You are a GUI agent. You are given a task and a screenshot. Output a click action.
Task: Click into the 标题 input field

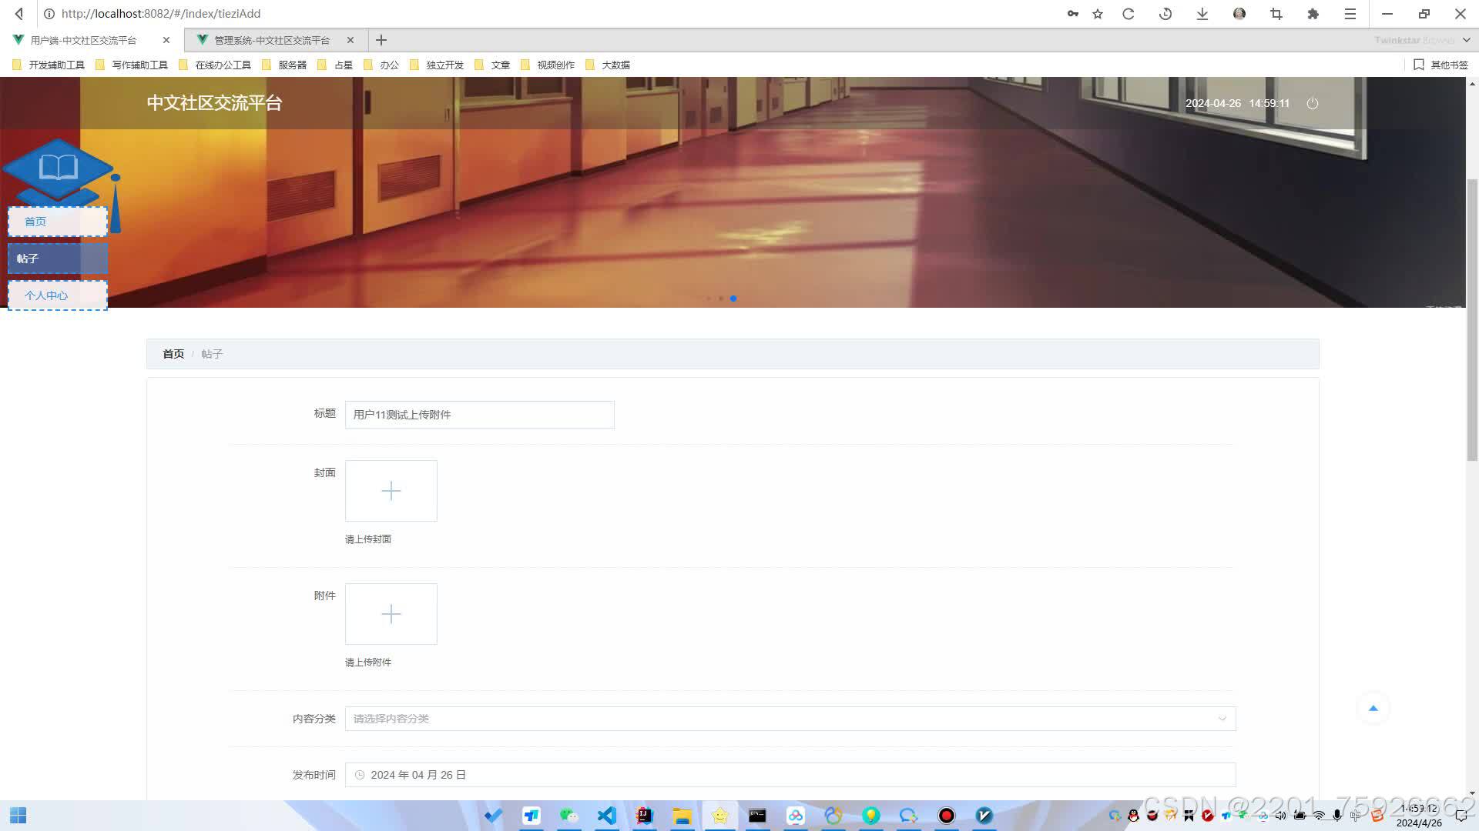[x=479, y=415]
